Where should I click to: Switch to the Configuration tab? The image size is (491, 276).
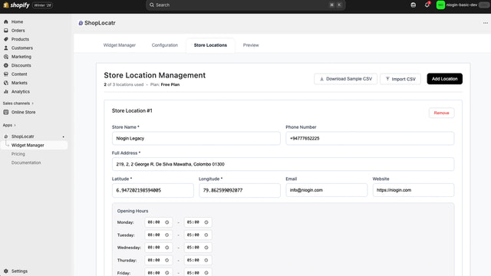click(165, 45)
